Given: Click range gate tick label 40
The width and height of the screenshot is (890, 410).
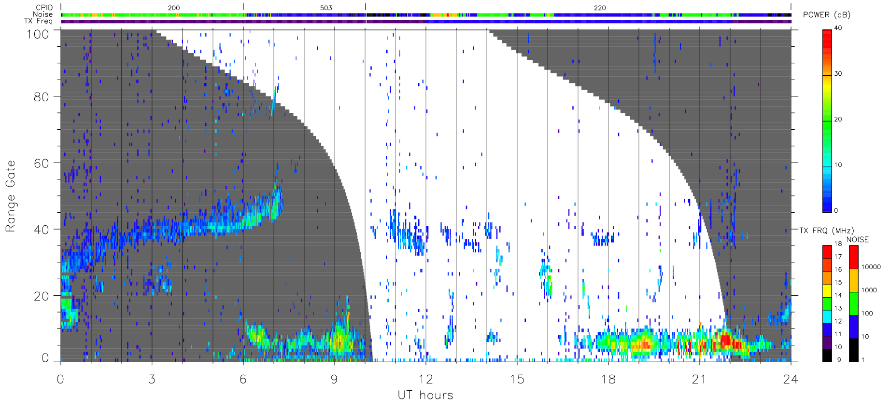Looking at the screenshot, I should 41,230.
